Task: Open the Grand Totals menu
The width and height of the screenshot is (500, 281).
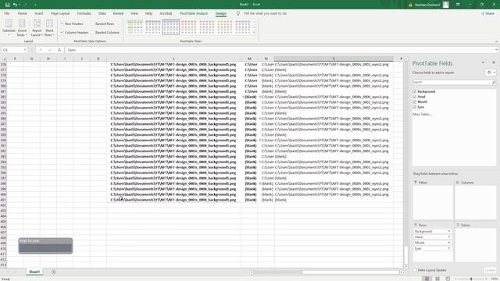Action: 22,27
